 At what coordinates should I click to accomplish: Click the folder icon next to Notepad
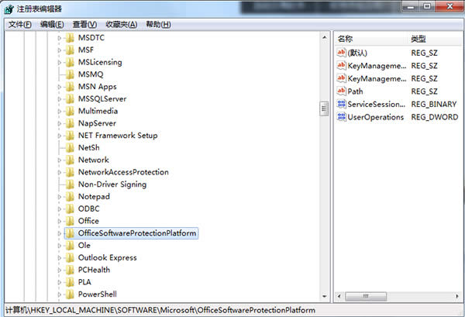(x=69, y=197)
